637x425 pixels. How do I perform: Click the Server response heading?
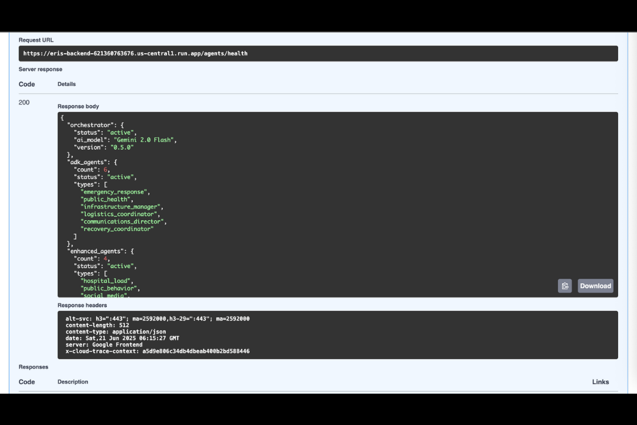[40, 69]
